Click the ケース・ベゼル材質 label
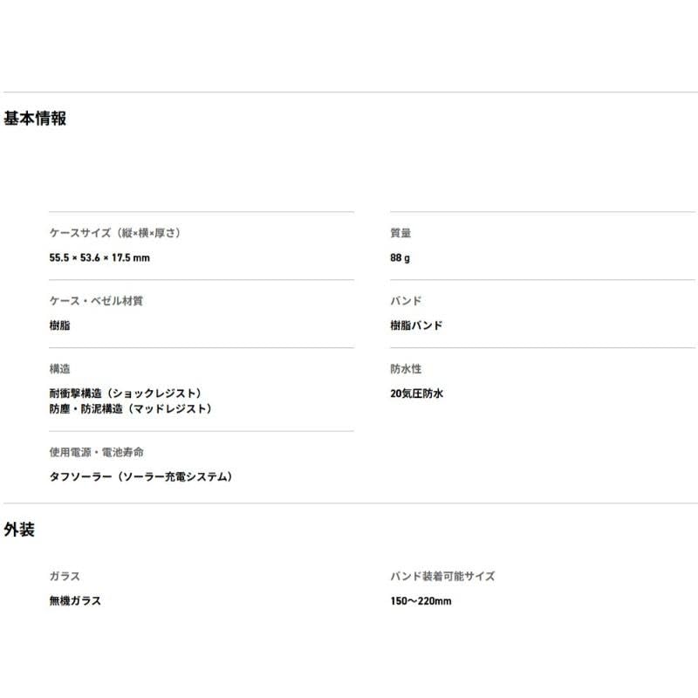Screen dimensions: 698x698 (x=96, y=301)
